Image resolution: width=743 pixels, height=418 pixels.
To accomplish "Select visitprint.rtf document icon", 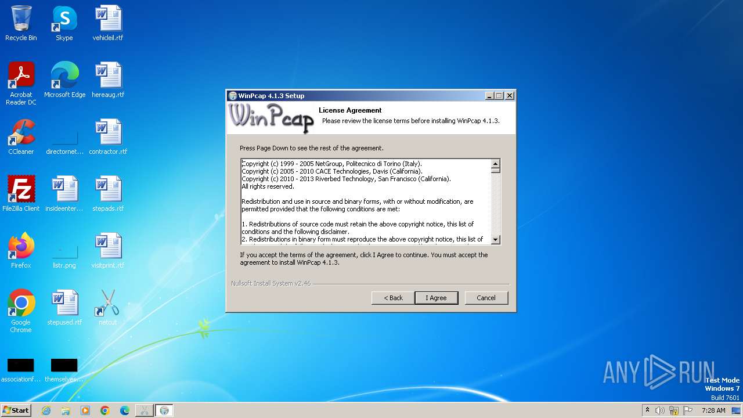I will pyautogui.click(x=108, y=251).
